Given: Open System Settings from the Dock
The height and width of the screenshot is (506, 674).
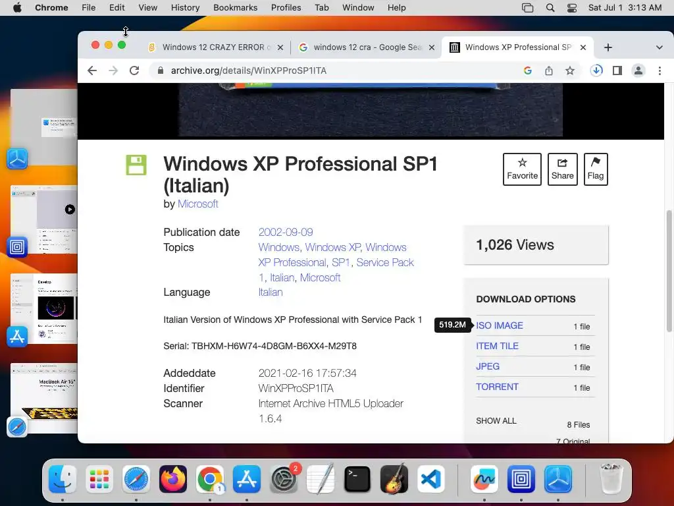Looking at the screenshot, I should click(x=284, y=479).
